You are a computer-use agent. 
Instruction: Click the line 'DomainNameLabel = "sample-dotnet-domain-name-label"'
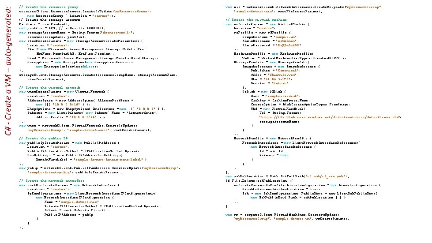91,160
